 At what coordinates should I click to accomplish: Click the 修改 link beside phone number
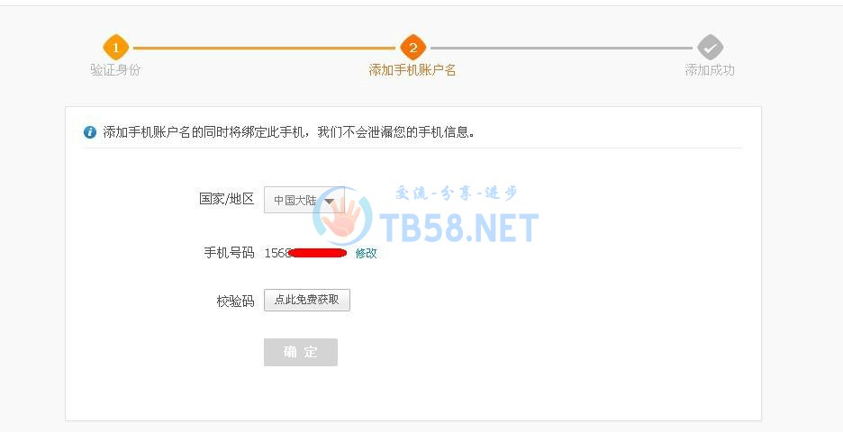coord(366,253)
